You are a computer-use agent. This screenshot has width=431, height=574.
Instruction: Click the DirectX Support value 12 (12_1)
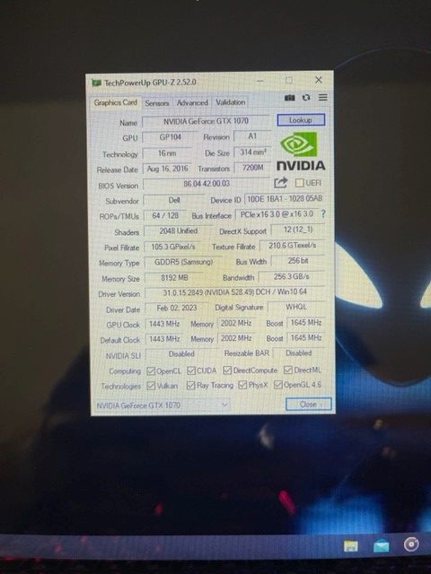(298, 230)
